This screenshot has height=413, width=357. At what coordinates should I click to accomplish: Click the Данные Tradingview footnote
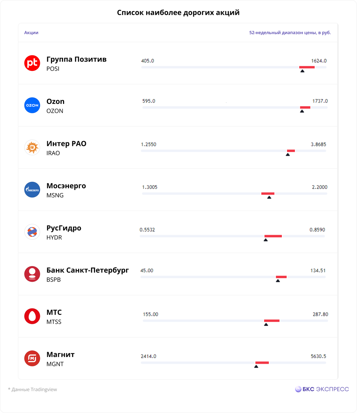point(32,390)
